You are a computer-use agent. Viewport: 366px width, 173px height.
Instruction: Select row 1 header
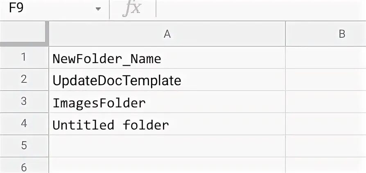click(x=24, y=57)
